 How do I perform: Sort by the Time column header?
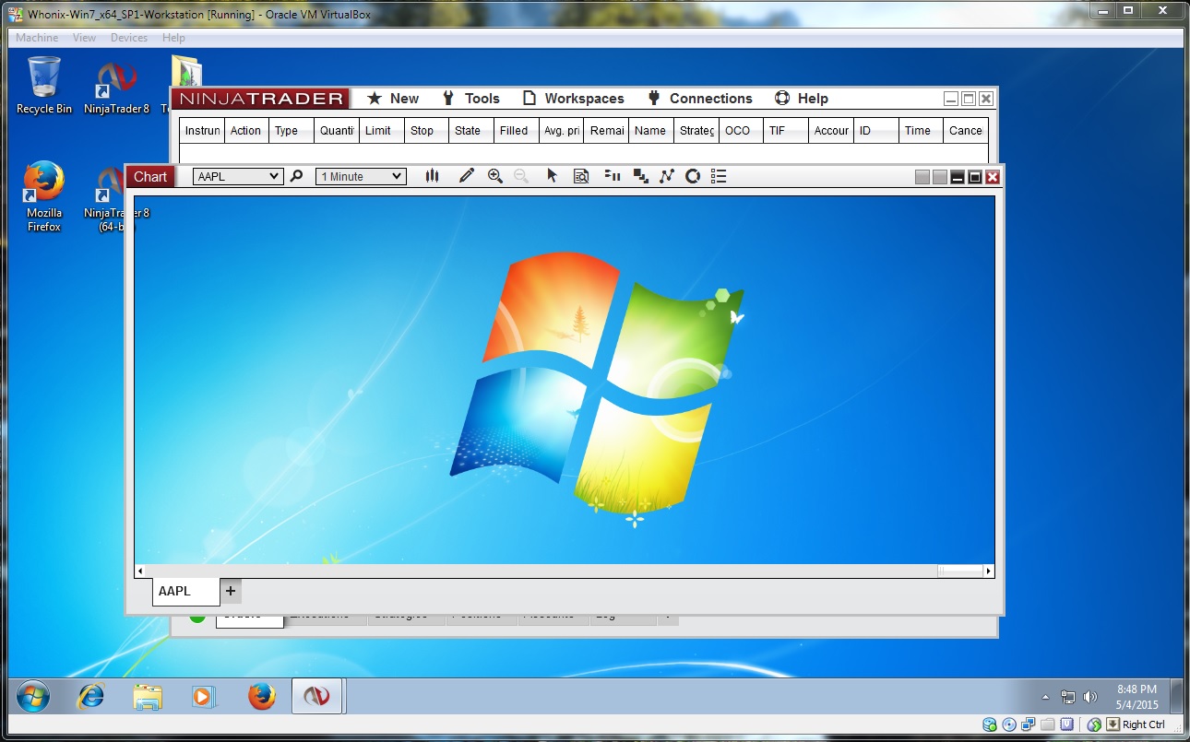click(x=922, y=131)
